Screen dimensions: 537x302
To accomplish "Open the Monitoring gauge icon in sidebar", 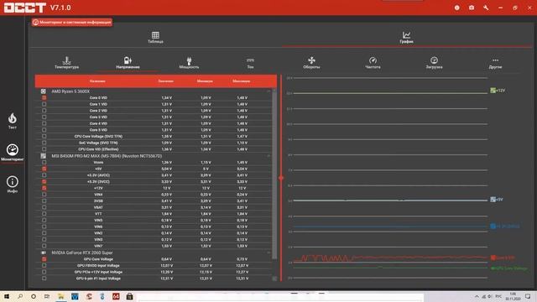I will tap(13, 150).
